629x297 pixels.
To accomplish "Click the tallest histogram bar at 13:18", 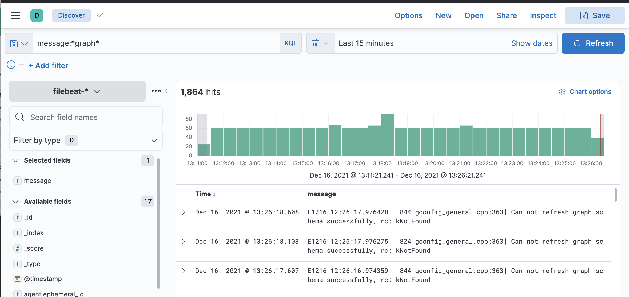I will [387, 135].
